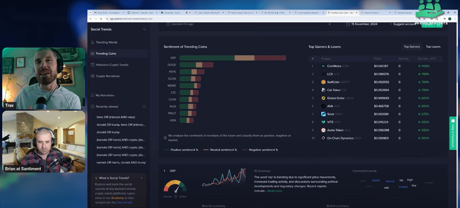460x208 pixels.
Task: Collapse the Social Trends sidebar
Action: [145, 30]
